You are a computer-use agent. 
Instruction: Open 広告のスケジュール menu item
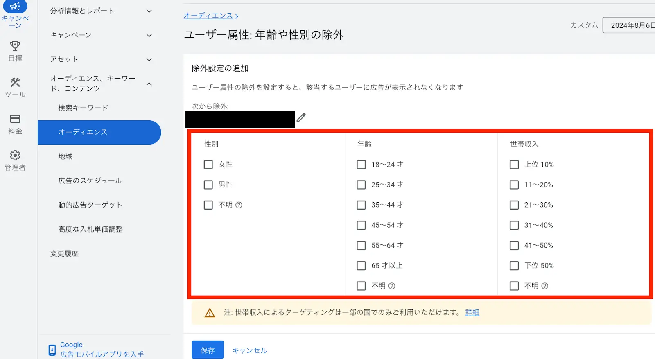(x=90, y=181)
